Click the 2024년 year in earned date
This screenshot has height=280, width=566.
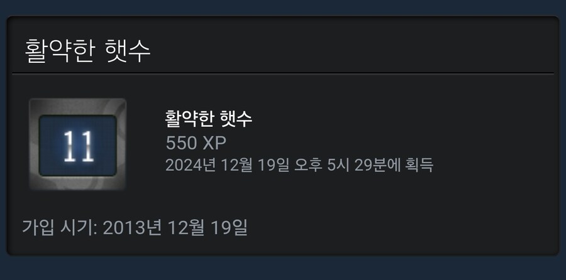(x=190, y=165)
